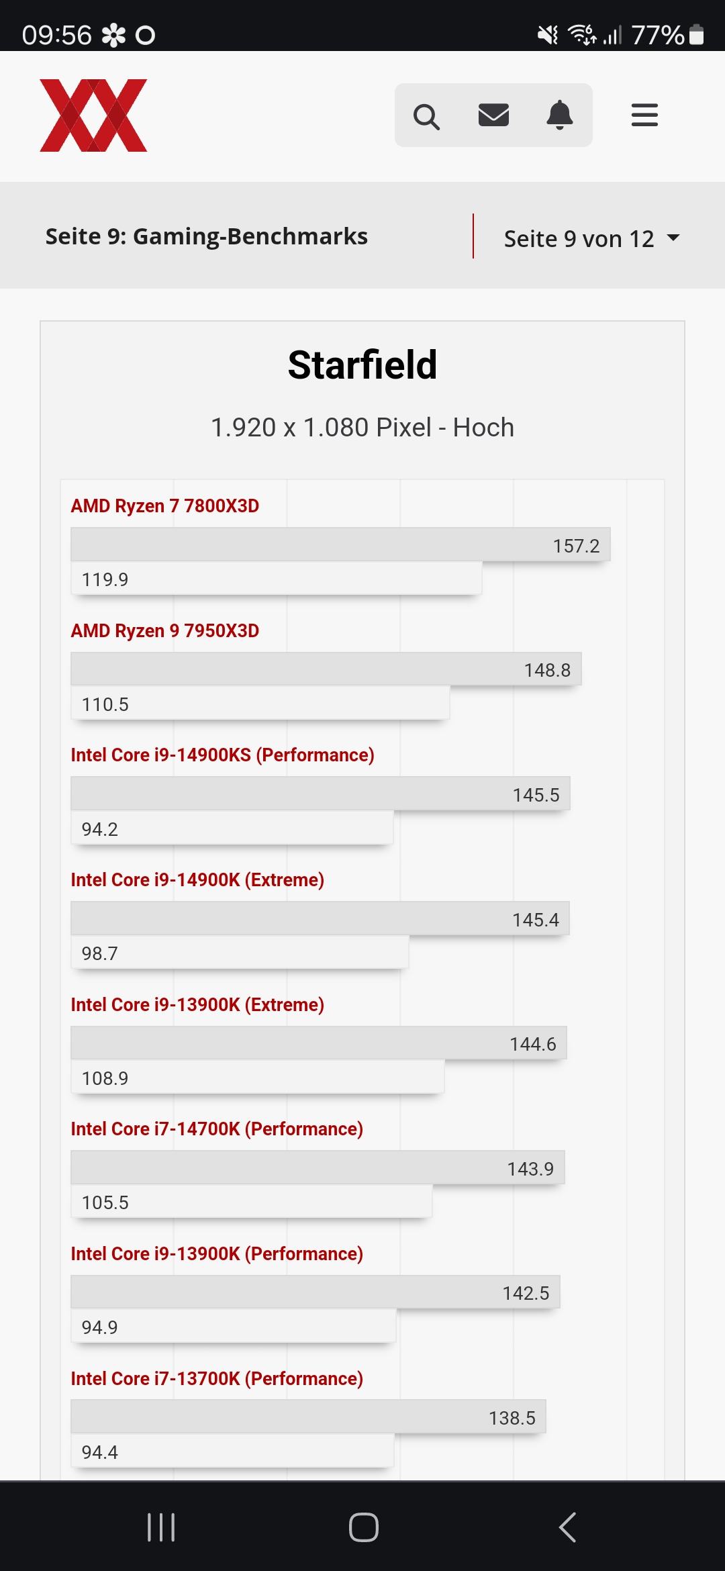Image resolution: width=725 pixels, height=1571 pixels.
Task: Tap the 157.2 bar of Ryzen 7800X3D
Action: (340, 544)
